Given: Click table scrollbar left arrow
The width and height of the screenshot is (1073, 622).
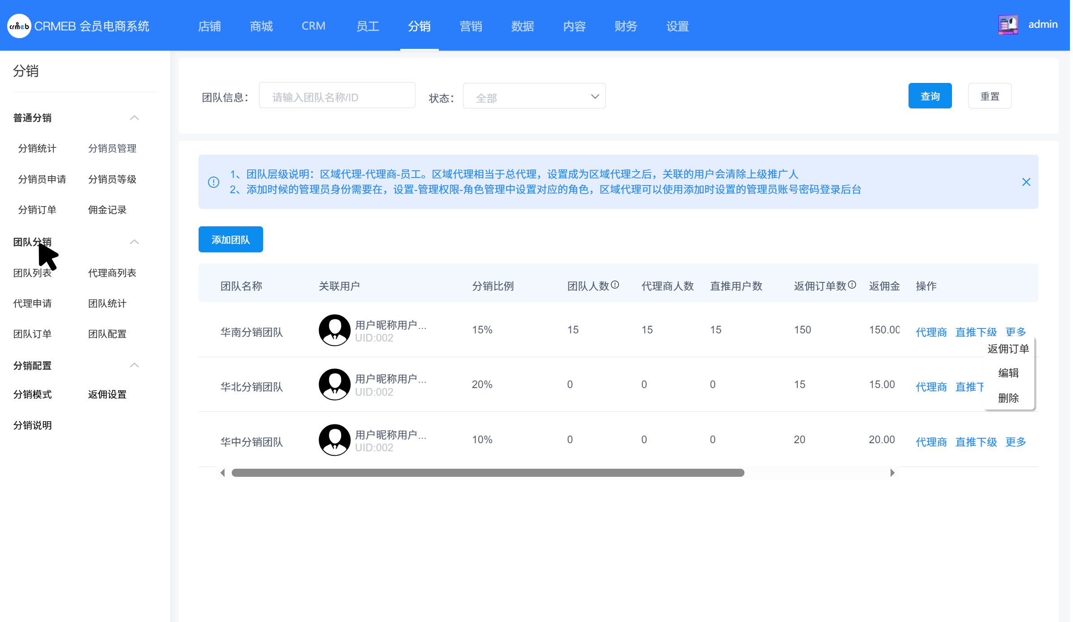Looking at the screenshot, I should tap(223, 473).
